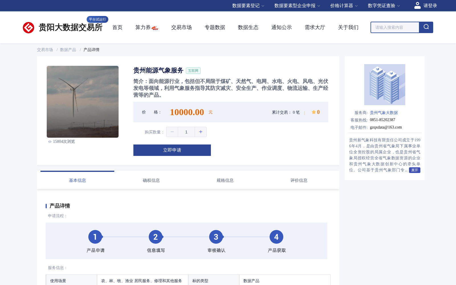This screenshot has width=456, height=285.
Task: Expand the 数据要素型企业申报 dropdown
Action: (297, 6)
